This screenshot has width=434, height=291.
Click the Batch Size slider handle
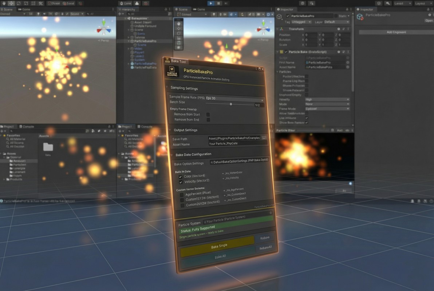(231, 104)
